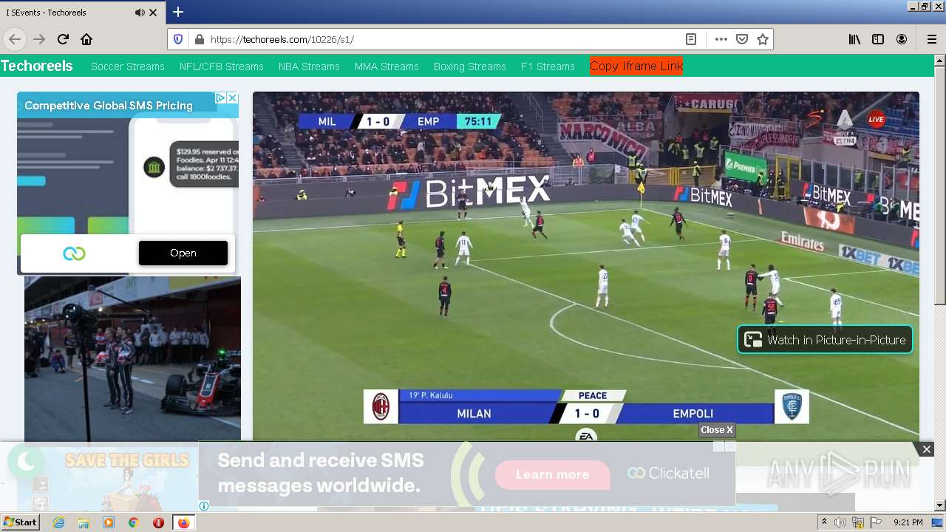The image size is (946, 532).
Task: Bookmark this page with the star
Action: point(763,39)
